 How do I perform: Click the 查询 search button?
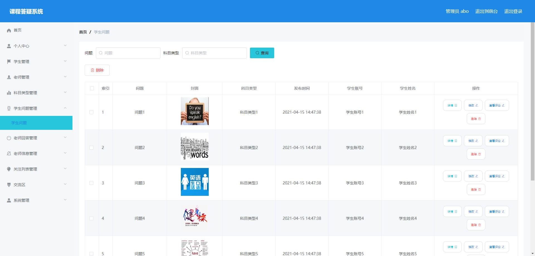[x=262, y=53]
